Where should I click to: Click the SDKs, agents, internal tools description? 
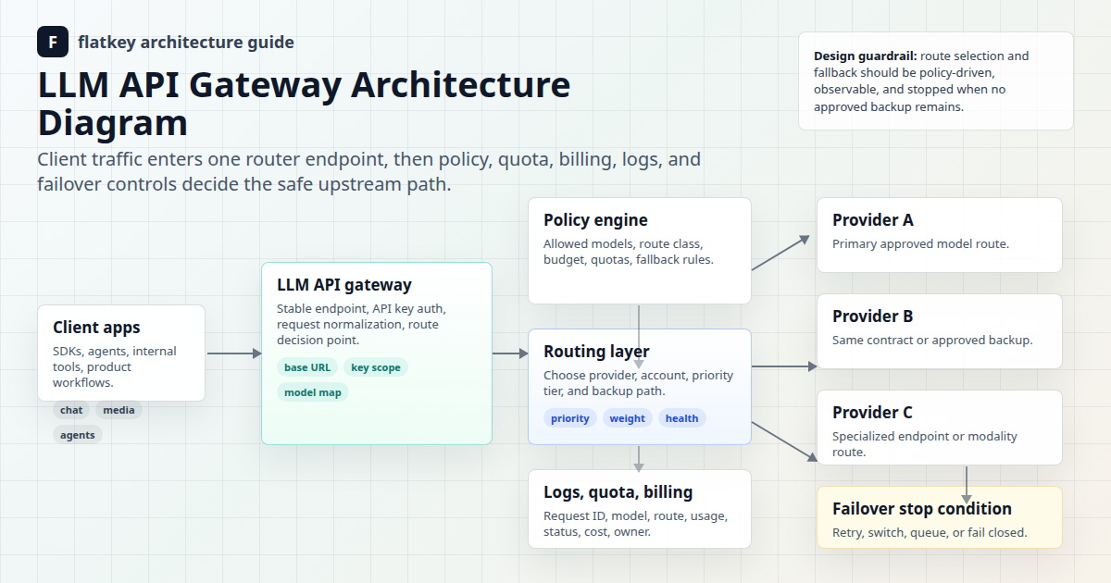click(x=115, y=367)
